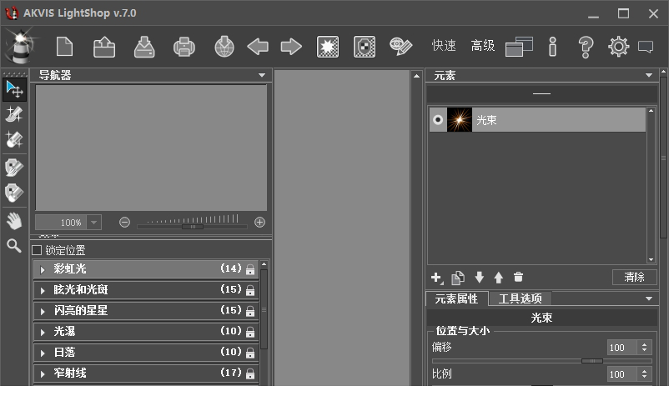Switch to 高级 mode

coord(483,46)
